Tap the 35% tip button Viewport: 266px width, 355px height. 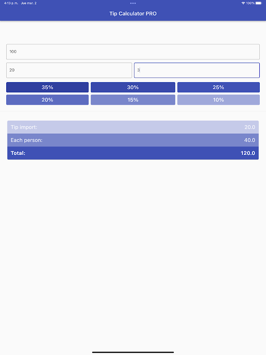click(47, 87)
